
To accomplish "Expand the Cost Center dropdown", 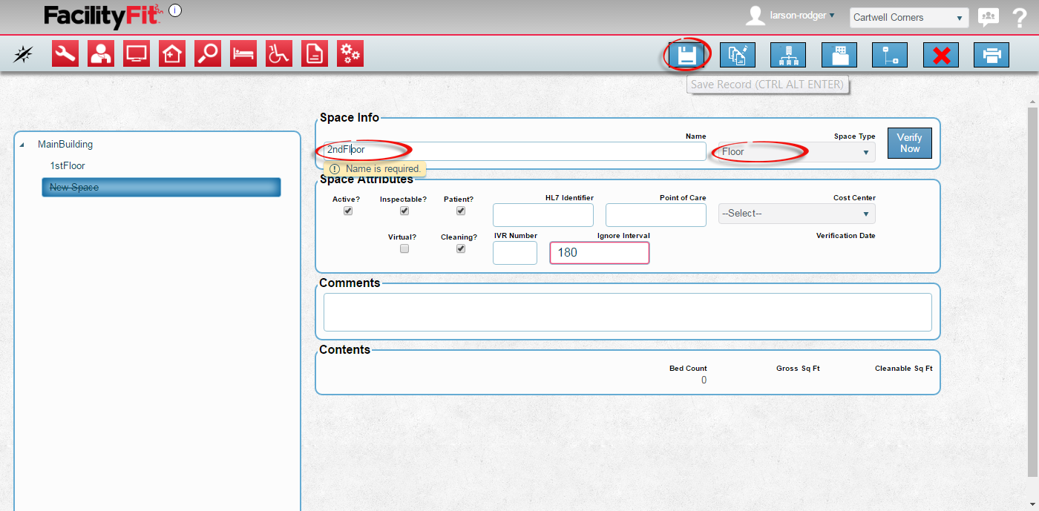I will (796, 214).
